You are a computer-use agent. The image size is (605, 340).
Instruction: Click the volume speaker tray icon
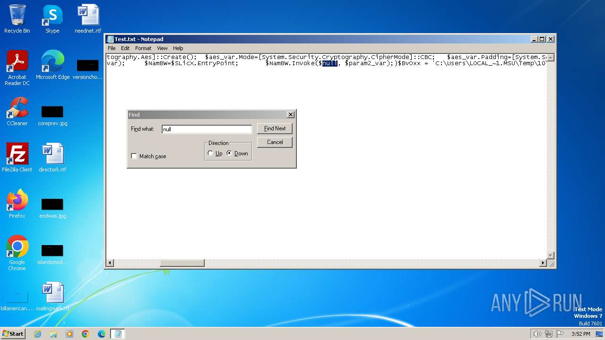coord(537,334)
